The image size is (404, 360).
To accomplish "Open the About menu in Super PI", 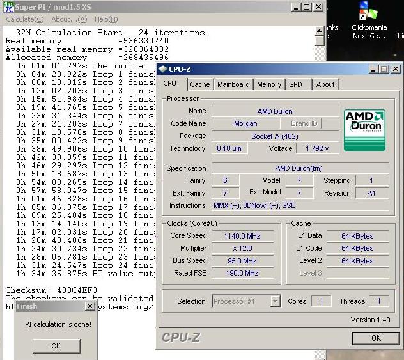I will click(x=69, y=19).
